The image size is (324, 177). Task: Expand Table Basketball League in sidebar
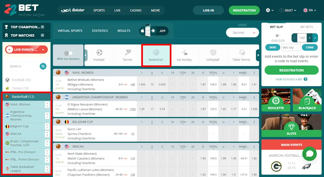click(47, 169)
